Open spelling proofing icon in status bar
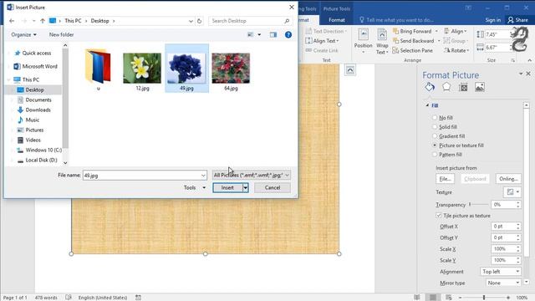Screen dimensions: 535x301 pyautogui.click(x=69, y=298)
